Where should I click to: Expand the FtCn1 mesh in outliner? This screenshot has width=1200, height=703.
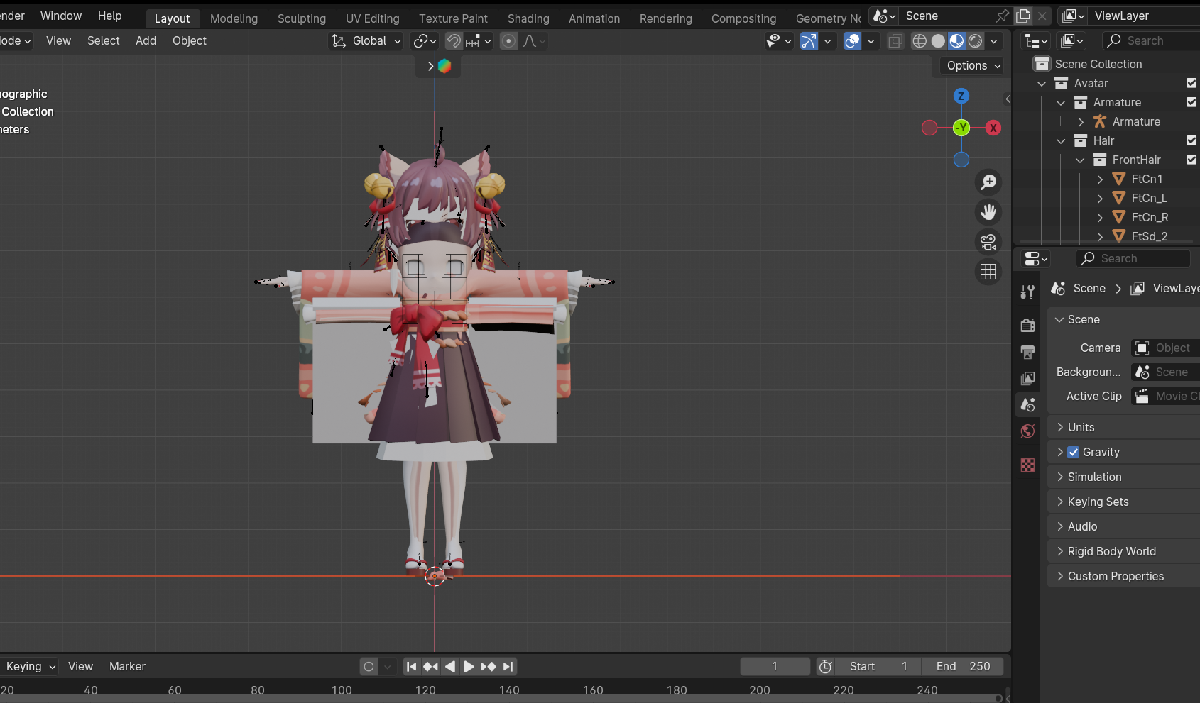tap(1100, 179)
